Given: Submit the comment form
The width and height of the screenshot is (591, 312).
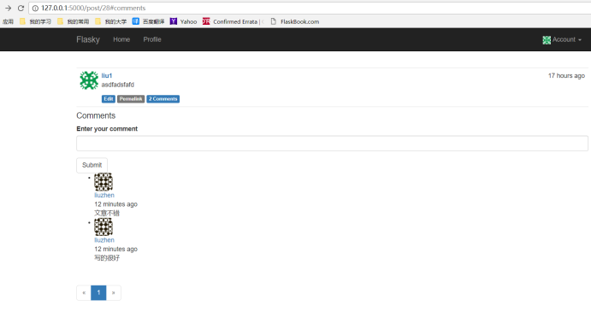Looking at the screenshot, I should [x=92, y=165].
